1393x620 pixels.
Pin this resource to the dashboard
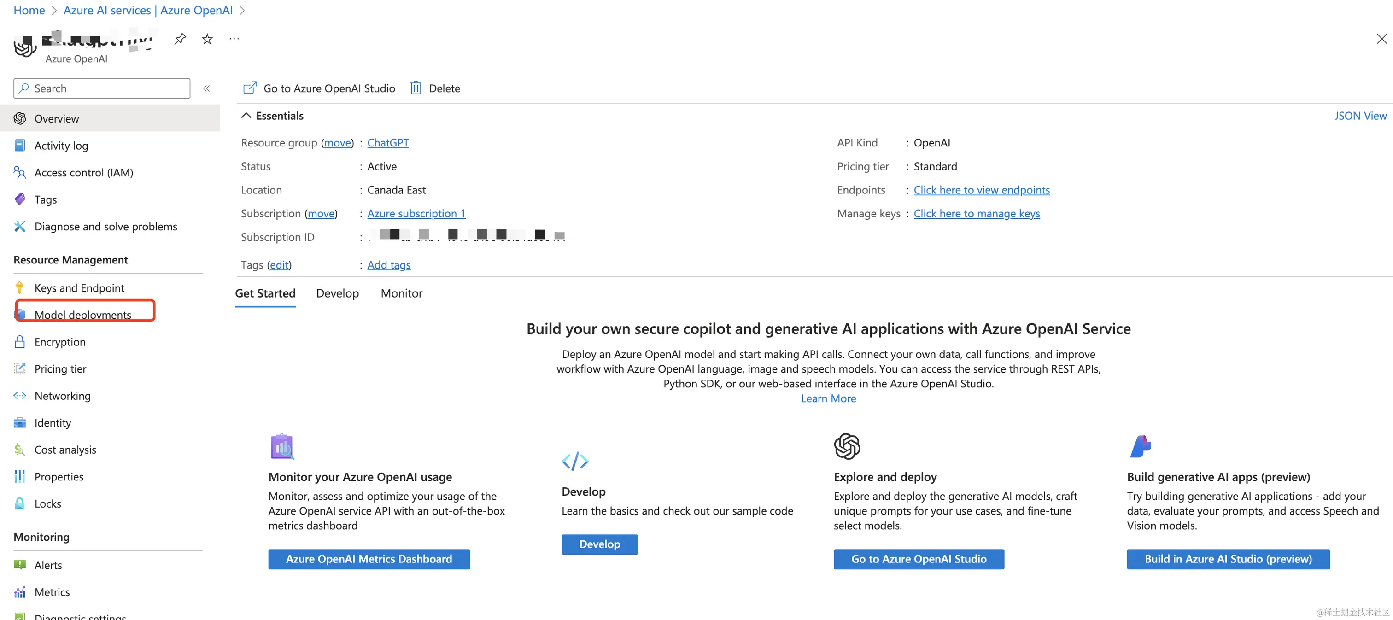coord(180,39)
